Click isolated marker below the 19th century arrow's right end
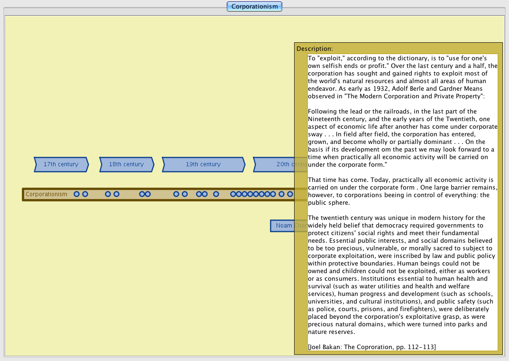This screenshot has height=361, width=509. pyautogui.click(x=216, y=194)
